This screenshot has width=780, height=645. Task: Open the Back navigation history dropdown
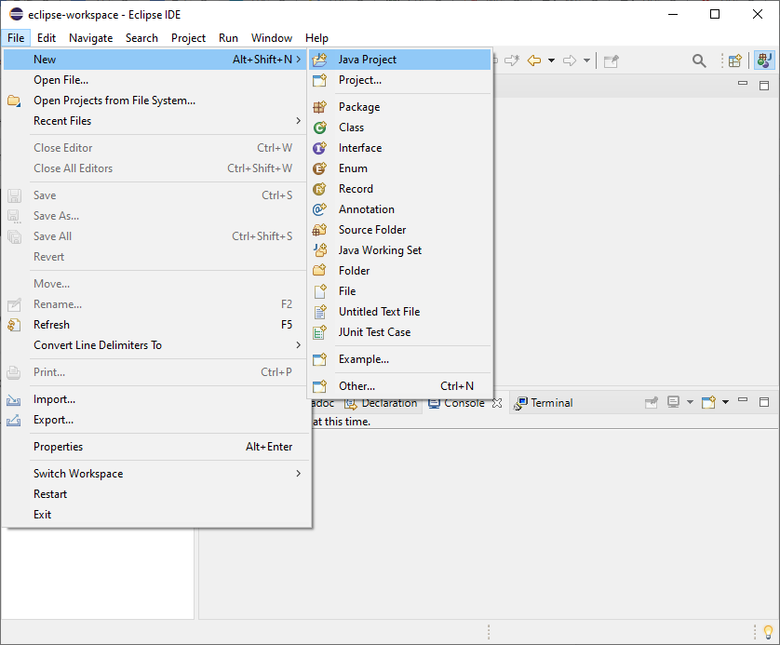point(550,60)
